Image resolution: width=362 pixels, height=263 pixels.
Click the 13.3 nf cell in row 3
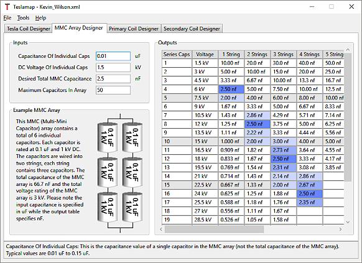point(310,80)
